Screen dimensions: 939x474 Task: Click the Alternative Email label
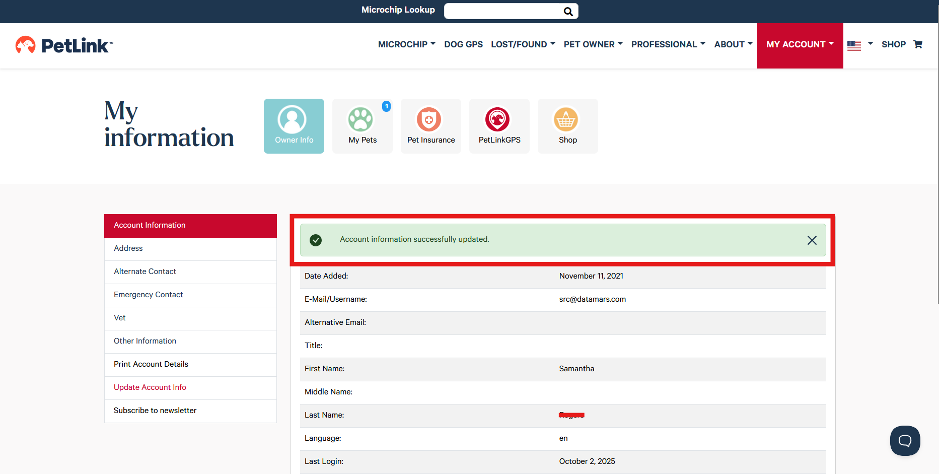tap(335, 322)
